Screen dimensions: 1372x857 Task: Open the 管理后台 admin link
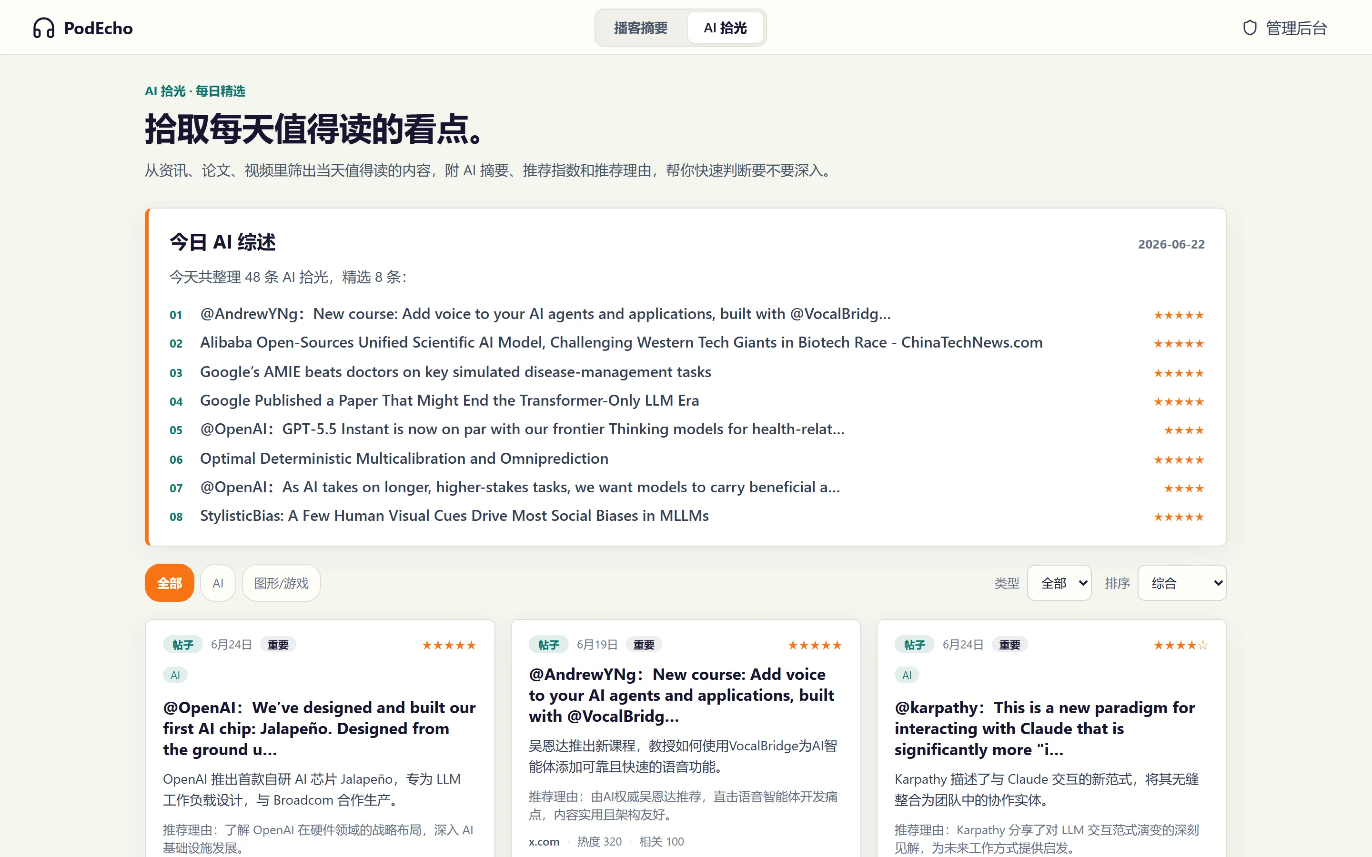point(1285,28)
